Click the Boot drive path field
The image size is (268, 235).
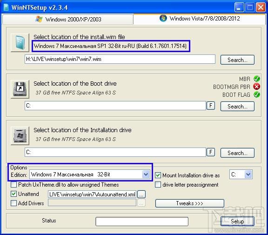115,106
